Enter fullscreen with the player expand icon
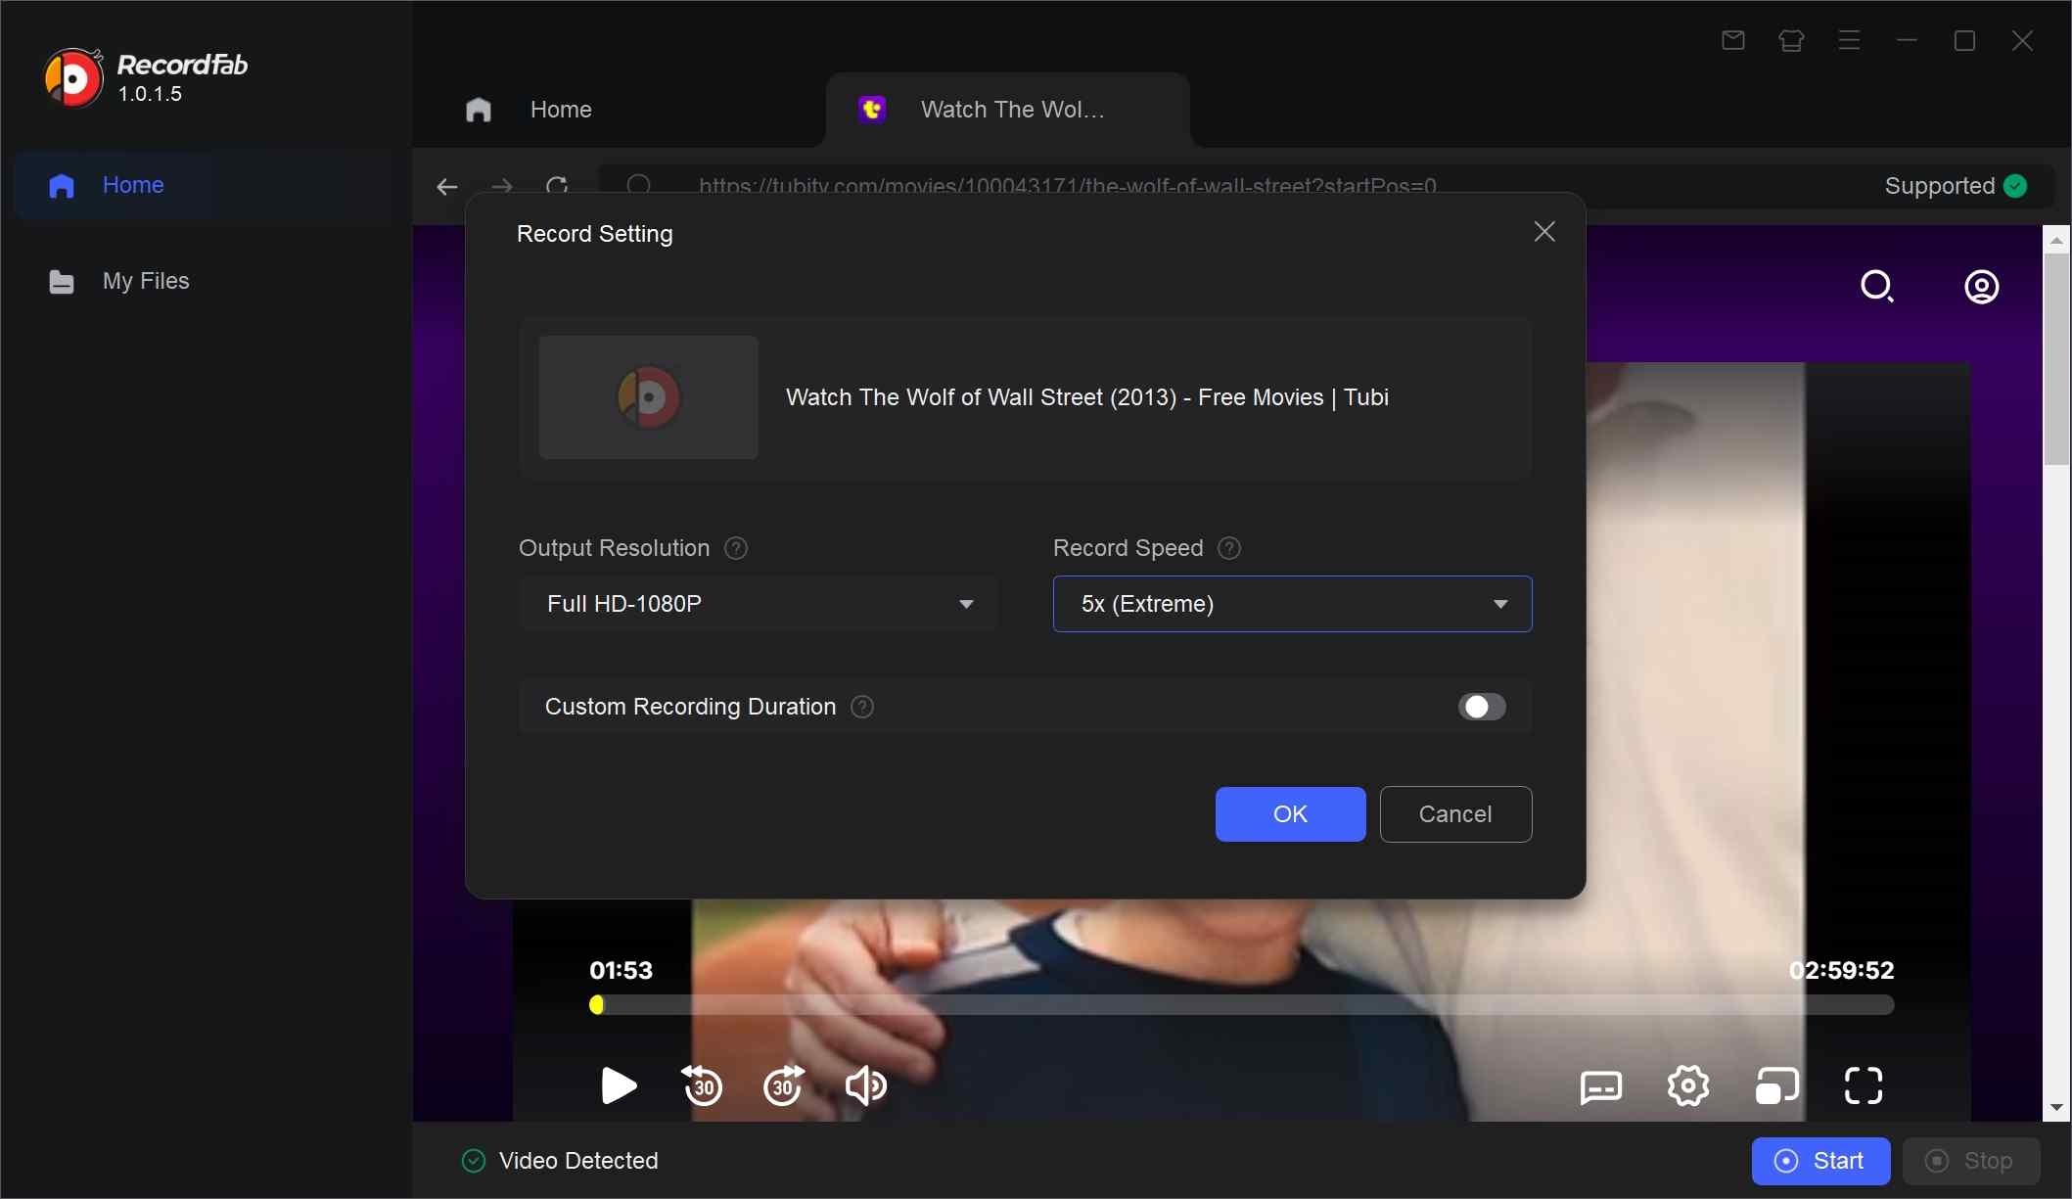 click(x=1864, y=1086)
